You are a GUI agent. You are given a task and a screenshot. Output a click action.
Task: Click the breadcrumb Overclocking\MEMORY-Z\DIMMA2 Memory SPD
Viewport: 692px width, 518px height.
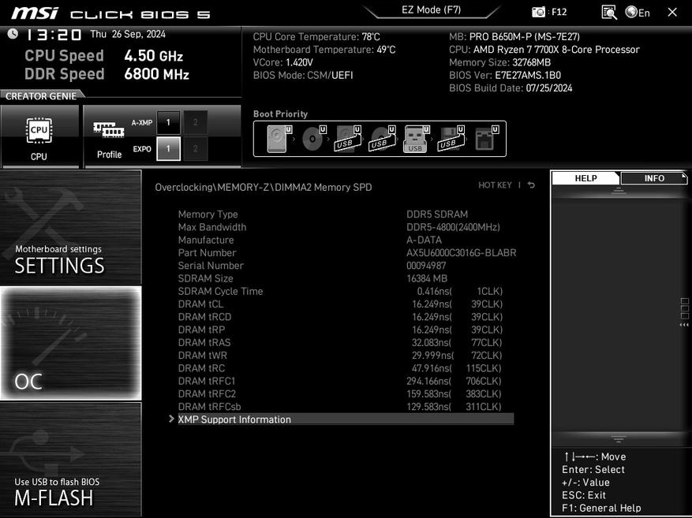point(264,188)
